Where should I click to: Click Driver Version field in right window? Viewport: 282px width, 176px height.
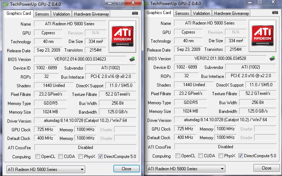coord(225,120)
